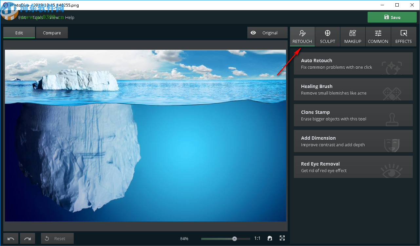The width and height of the screenshot is (420, 246).
Task: Switch to the Sculpt tab
Action: 327,36
